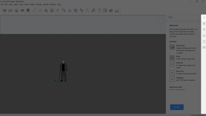Viewport: 206px width, 116px height.
Task: Open the Arrange menu
Action: (39, 4)
